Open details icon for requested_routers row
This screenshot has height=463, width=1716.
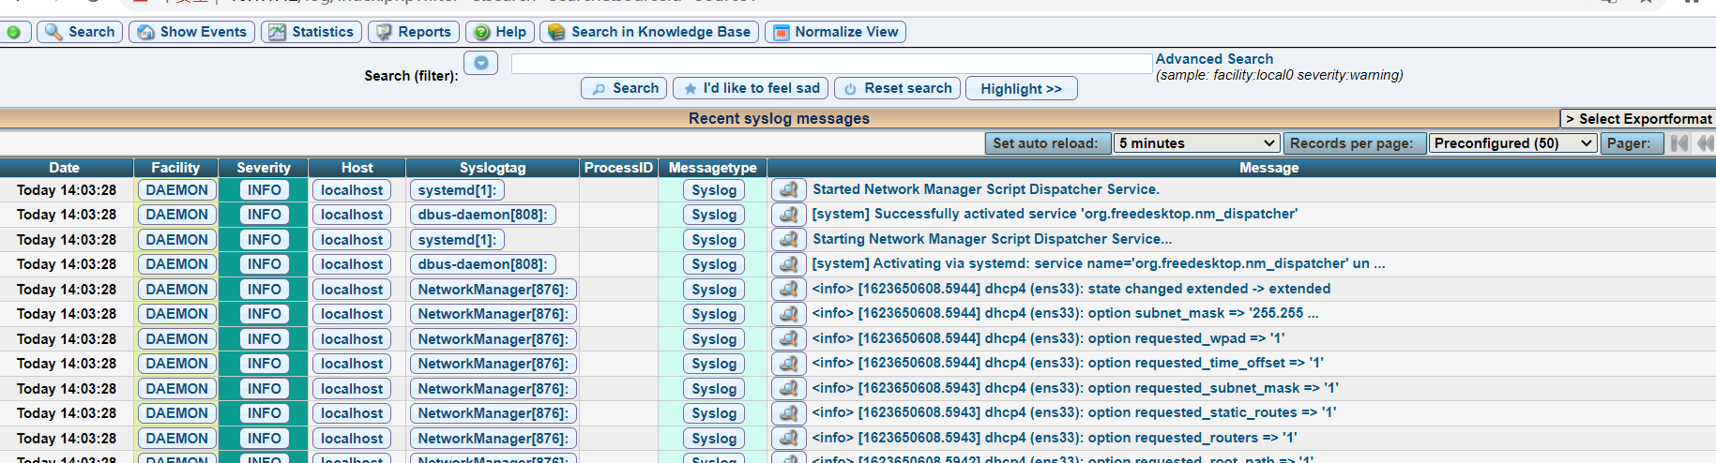pos(789,439)
